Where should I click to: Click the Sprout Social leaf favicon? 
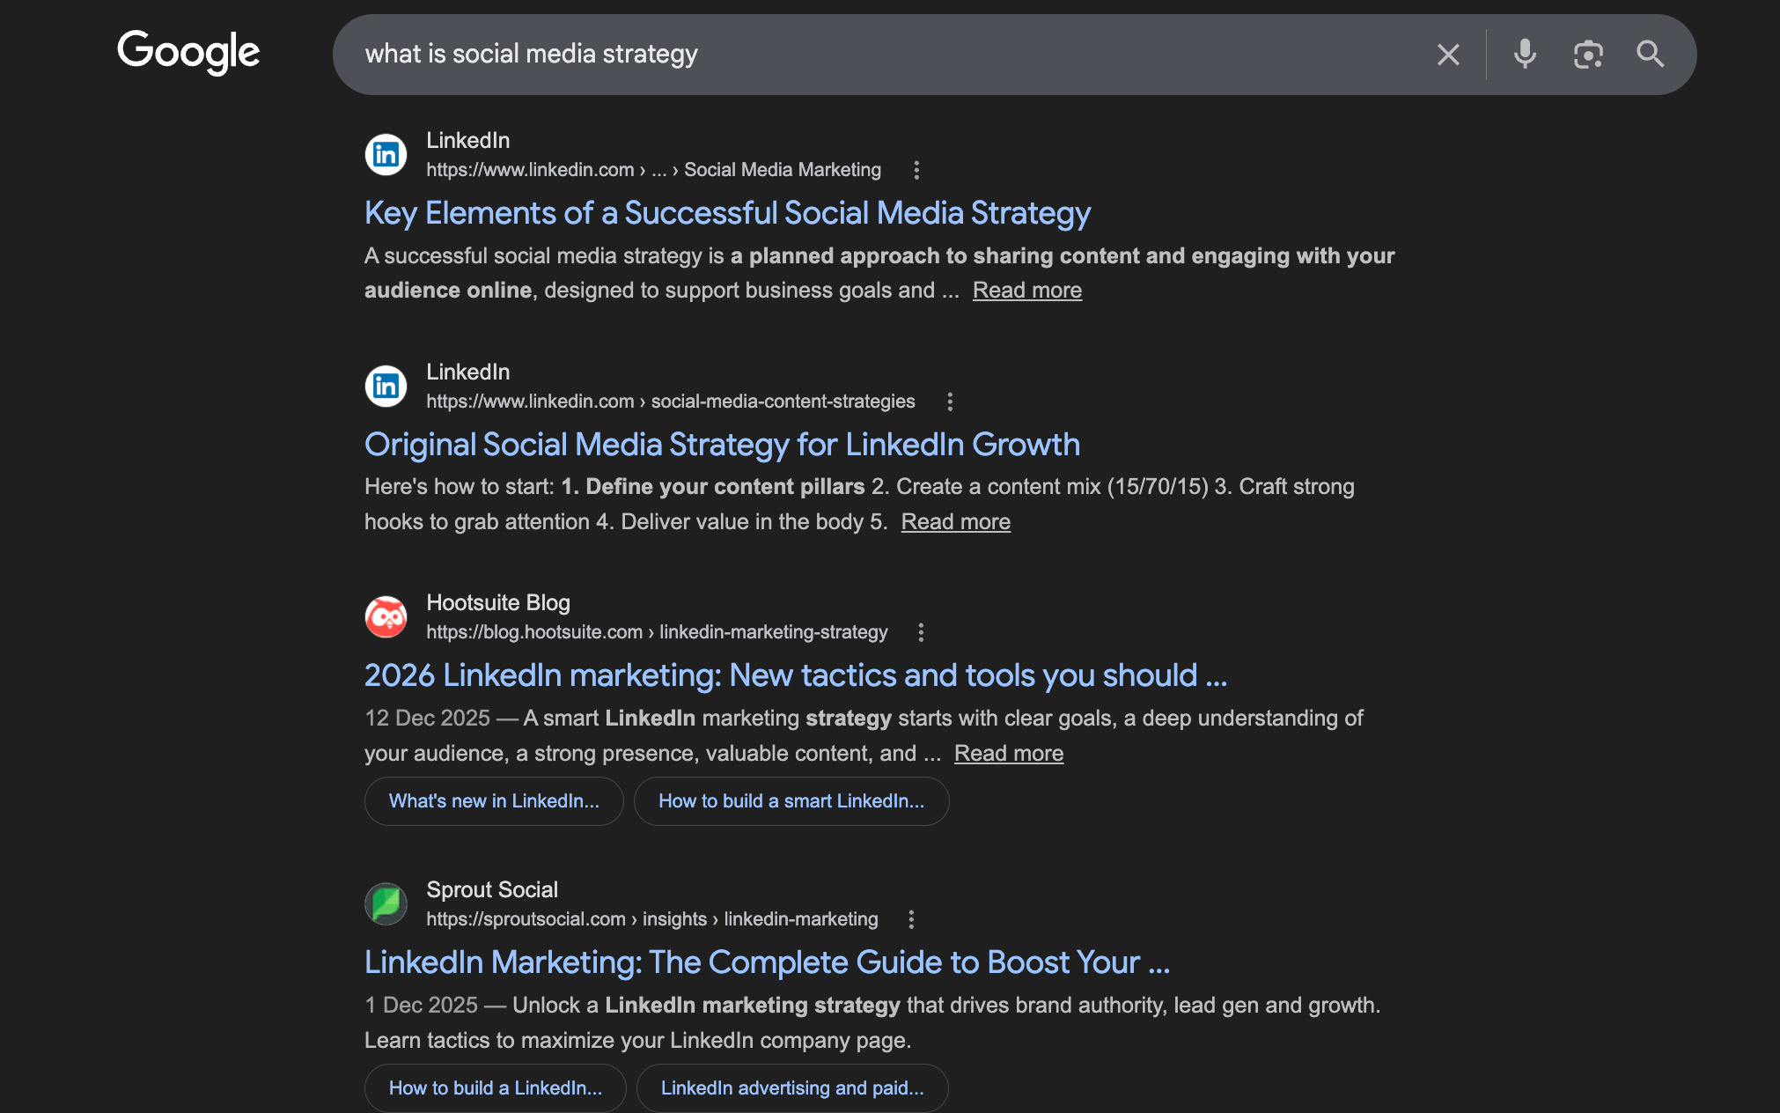tap(386, 904)
